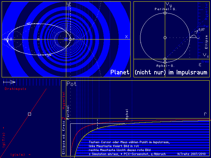The image size is (211, 158).
Task: Click the midpoint M of the orbit ellipse
Action: point(39,39)
